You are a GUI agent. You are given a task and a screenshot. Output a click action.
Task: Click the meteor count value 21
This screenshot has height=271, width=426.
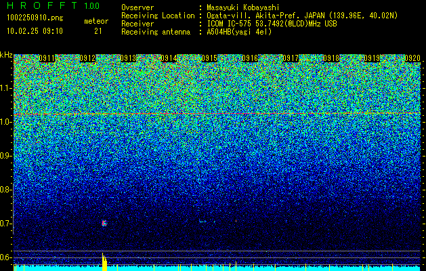(98, 31)
